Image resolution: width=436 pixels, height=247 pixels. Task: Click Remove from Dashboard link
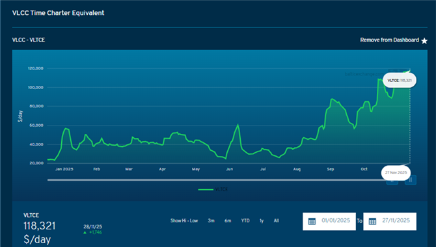click(x=389, y=40)
